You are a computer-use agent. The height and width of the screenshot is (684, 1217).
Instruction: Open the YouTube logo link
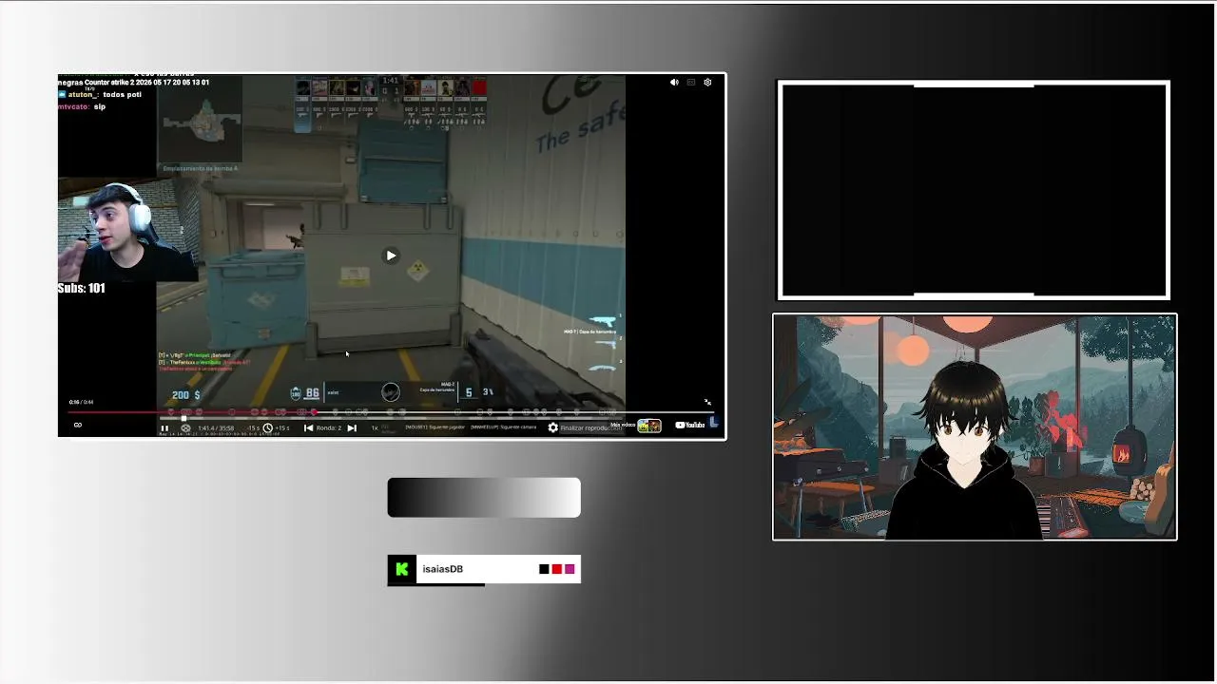(x=689, y=425)
